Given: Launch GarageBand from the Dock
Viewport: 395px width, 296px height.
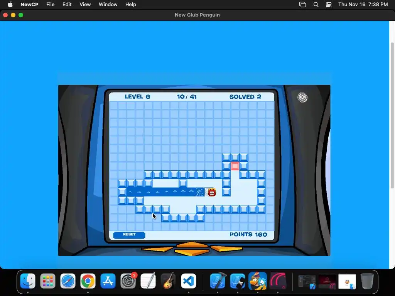Looking at the screenshot, I should pyautogui.click(x=168, y=281).
